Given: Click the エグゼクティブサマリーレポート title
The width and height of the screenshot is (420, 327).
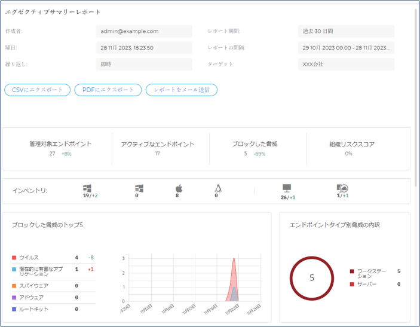Looking at the screenshot, I should [53, 12].
